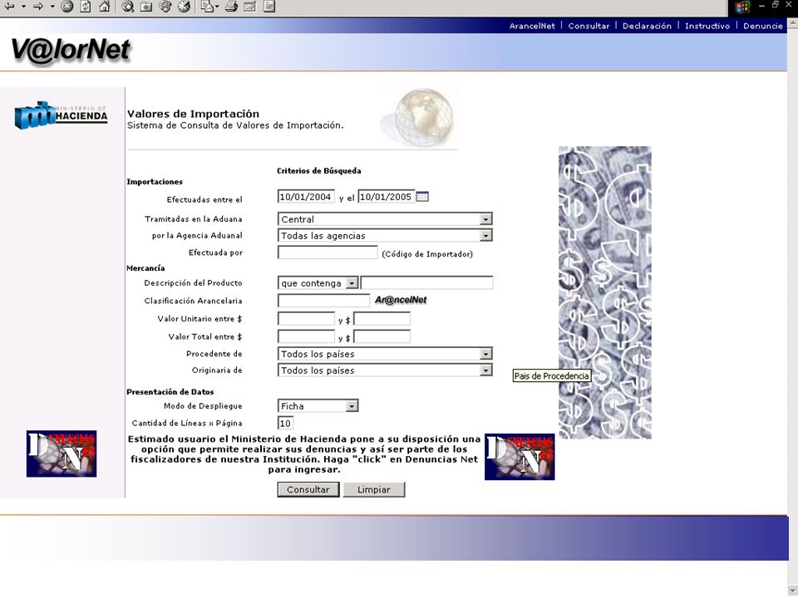Image resolution: width=798 pixels, height=598 pixels.
Task: Click the 'Pais de Procedencia' tooltip text
Action: pyautogui.click(x=552, y=376)
